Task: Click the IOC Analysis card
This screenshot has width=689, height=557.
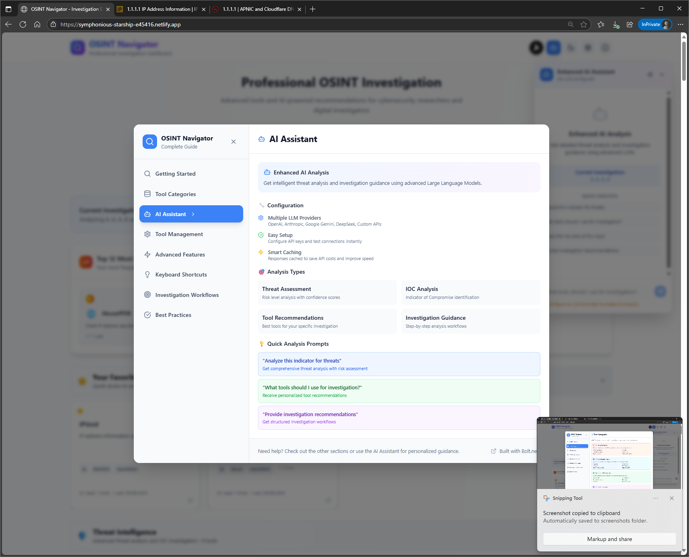Action: coord(471,293)
